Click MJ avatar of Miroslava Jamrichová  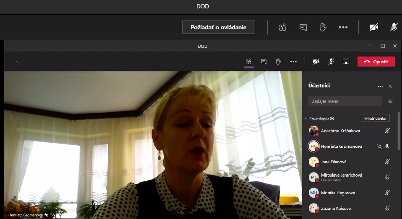(313, 177)
